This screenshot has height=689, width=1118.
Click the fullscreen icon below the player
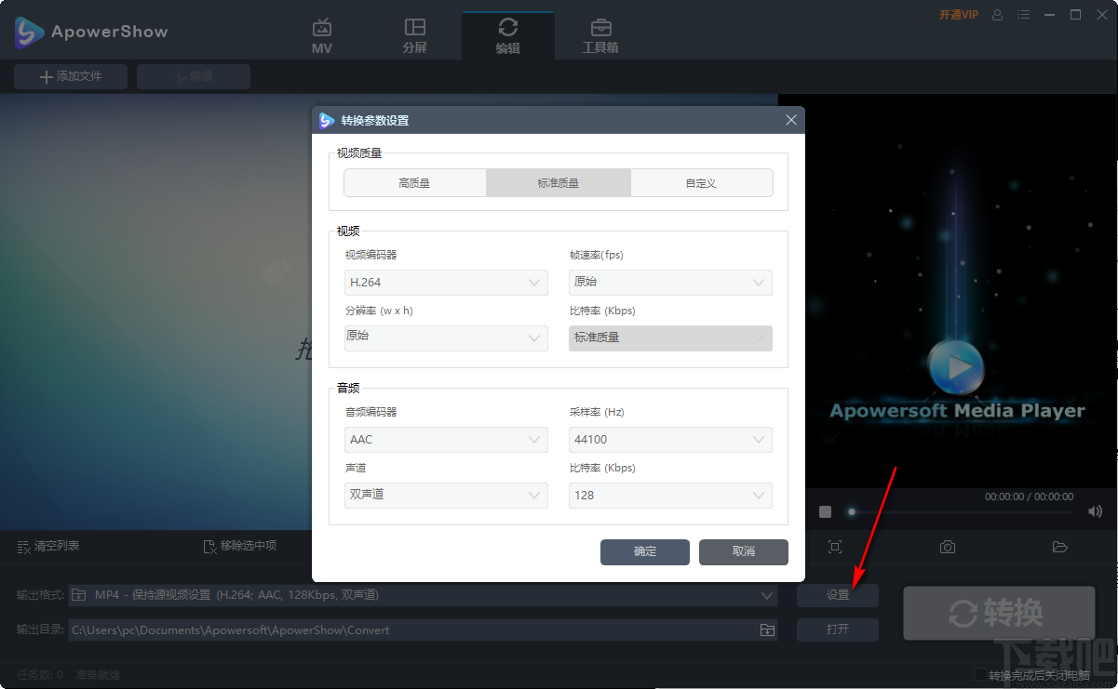pyautogui.click(x=835, y=547)
